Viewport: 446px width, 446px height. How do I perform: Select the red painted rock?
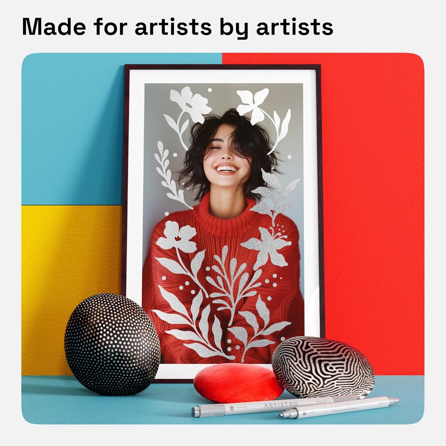coord(238,383)
